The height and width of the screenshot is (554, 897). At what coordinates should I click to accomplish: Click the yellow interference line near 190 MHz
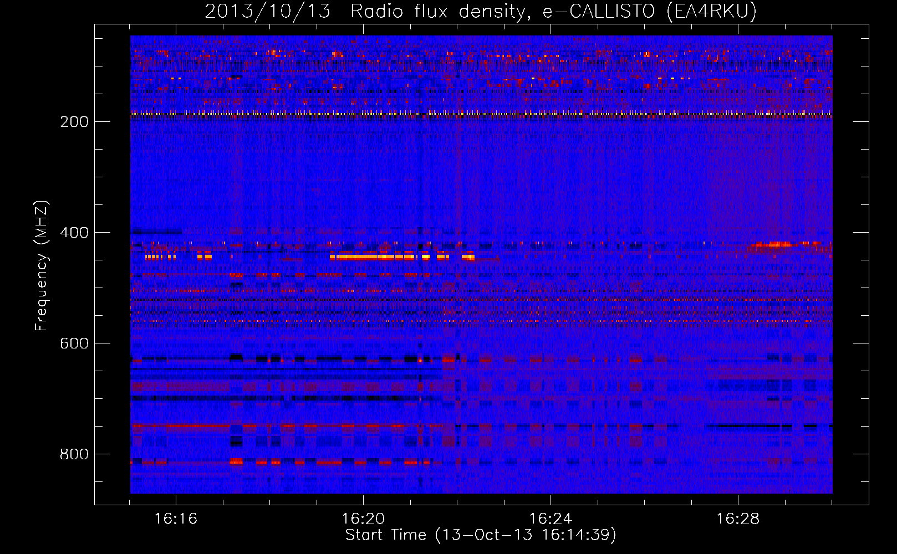(x=481, y=114)
